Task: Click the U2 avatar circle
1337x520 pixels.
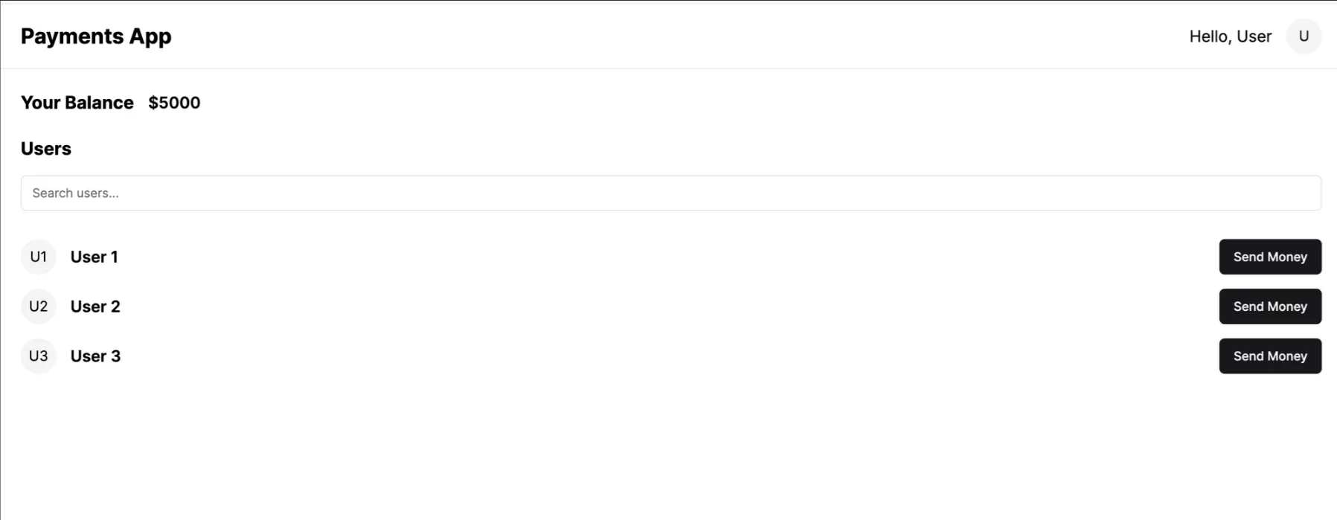Action: [x=38, y=306]
